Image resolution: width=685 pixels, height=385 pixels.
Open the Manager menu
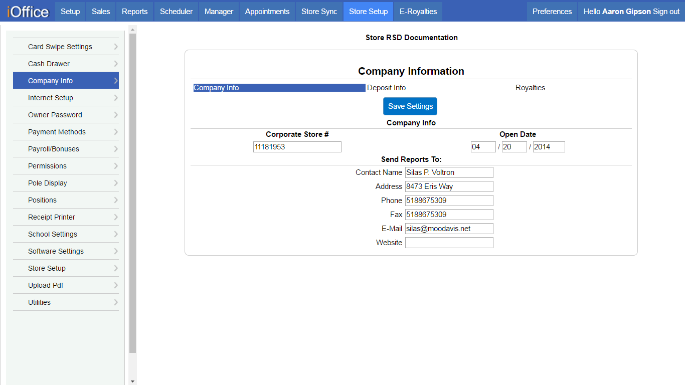(219, 12)
